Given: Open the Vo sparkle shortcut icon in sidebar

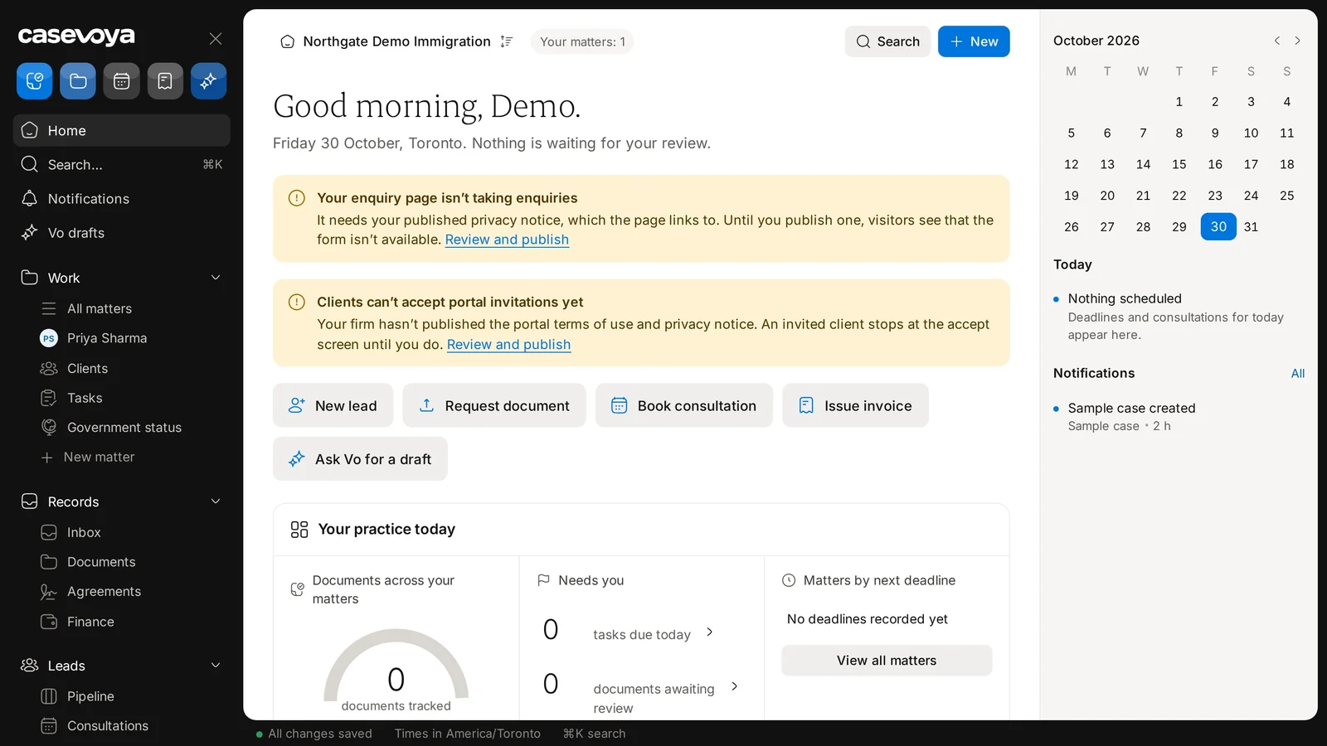Looking at the screenshot, I should (208, 81).
